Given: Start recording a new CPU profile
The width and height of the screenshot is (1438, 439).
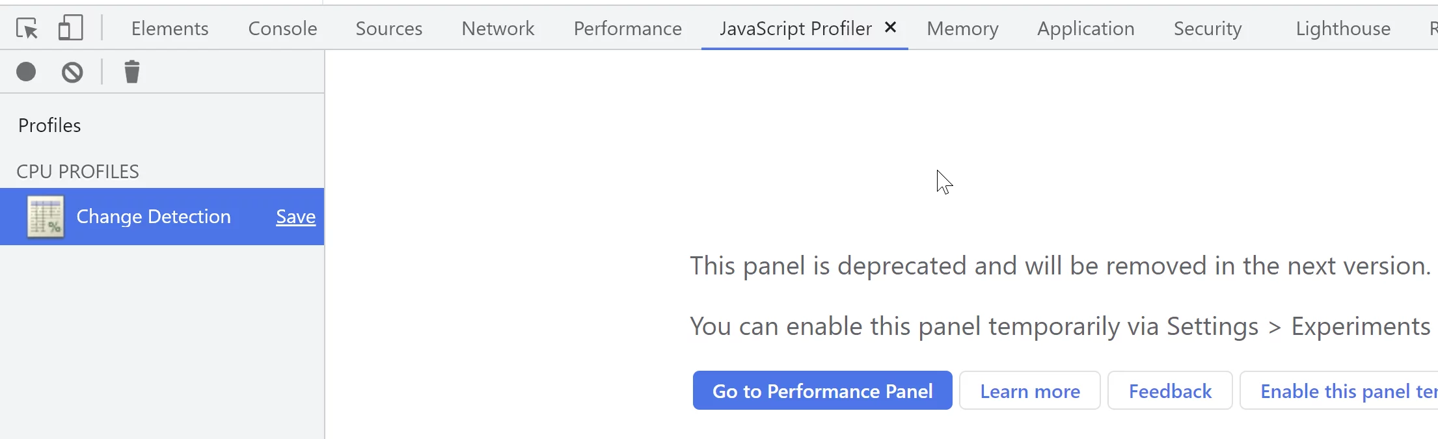Looking at the screenshot, I should [25, 72].
